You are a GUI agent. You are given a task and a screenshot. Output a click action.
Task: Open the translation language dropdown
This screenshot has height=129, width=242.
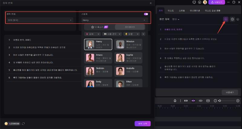tap(40, 20)
